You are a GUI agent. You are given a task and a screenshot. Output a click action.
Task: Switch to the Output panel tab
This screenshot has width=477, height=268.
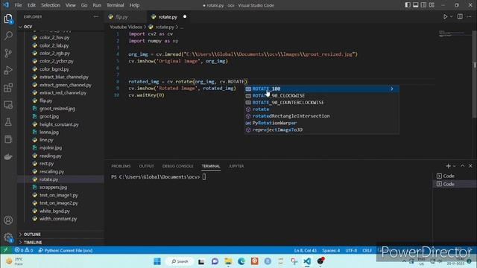(146, 166)
